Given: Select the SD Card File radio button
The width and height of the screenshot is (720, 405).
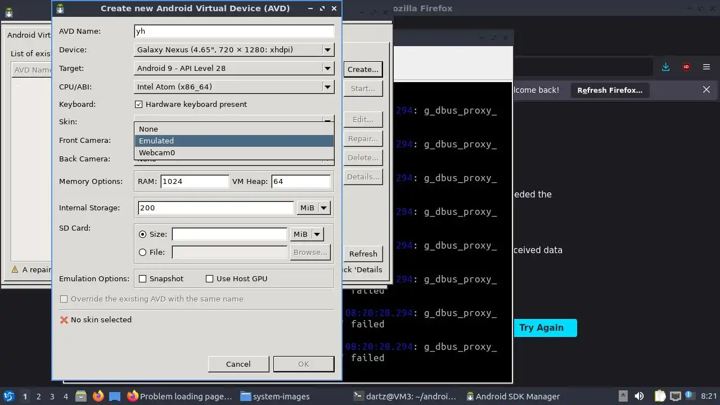Looking at the screenshot, I should coord(142,252).
